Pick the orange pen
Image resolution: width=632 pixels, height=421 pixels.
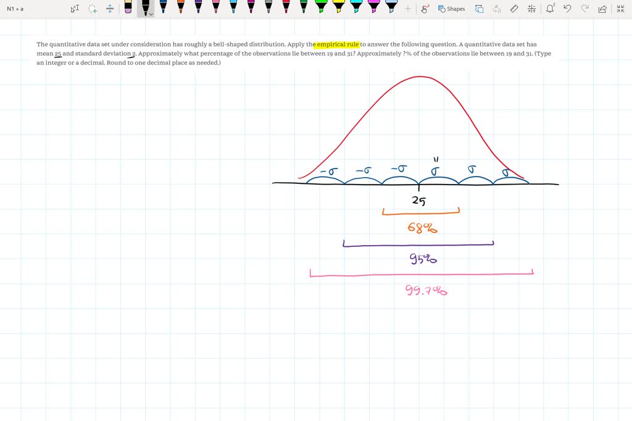pyautogui.click(x=181, y=7)
